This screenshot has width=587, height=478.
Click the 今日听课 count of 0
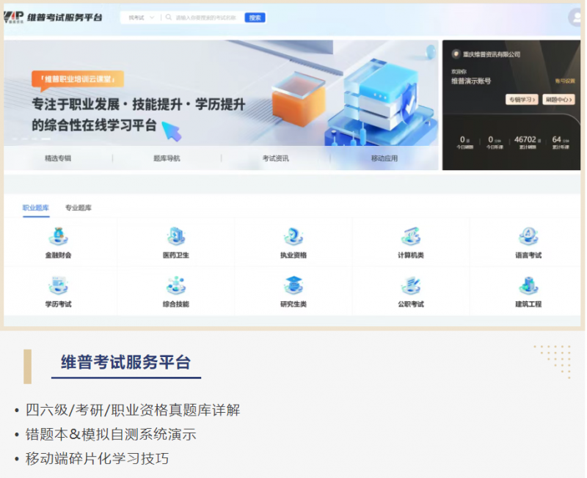pos(495,142)
